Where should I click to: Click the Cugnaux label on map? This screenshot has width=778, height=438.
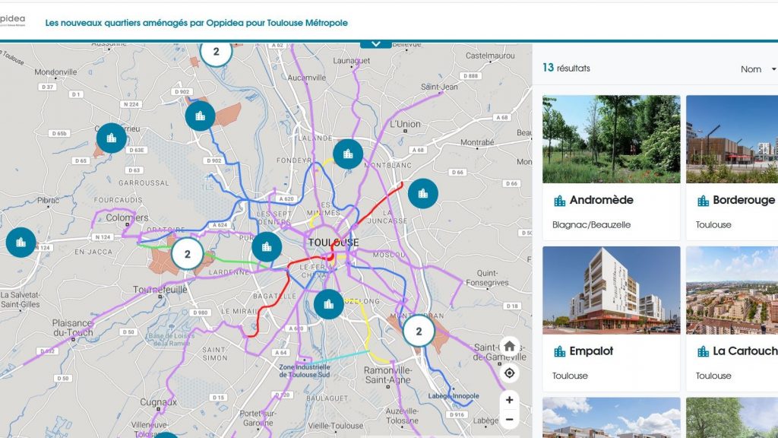[x=158, y=401]
